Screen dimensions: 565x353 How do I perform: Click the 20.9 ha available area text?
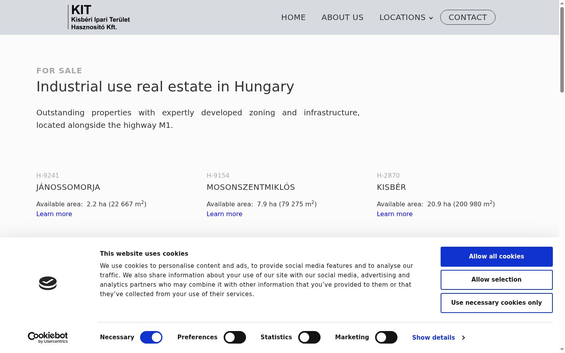point(436,204)
